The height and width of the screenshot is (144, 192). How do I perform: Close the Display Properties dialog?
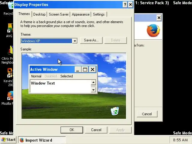point(130,5)
